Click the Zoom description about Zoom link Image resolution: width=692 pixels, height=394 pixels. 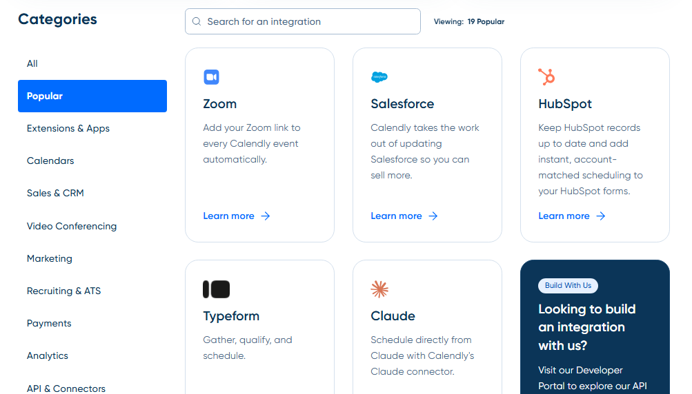coord(252,144)
